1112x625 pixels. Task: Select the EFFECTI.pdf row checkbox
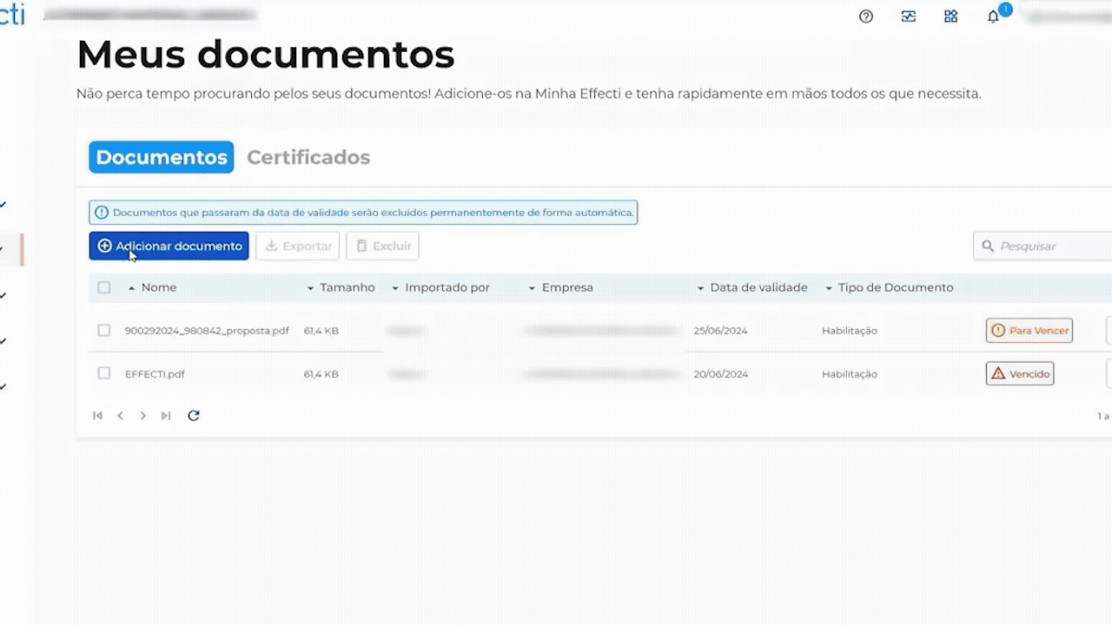(x=104, y=374)
